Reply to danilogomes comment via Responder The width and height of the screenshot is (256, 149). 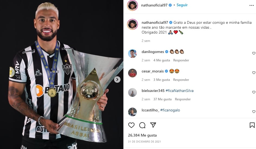coord(181,60)
